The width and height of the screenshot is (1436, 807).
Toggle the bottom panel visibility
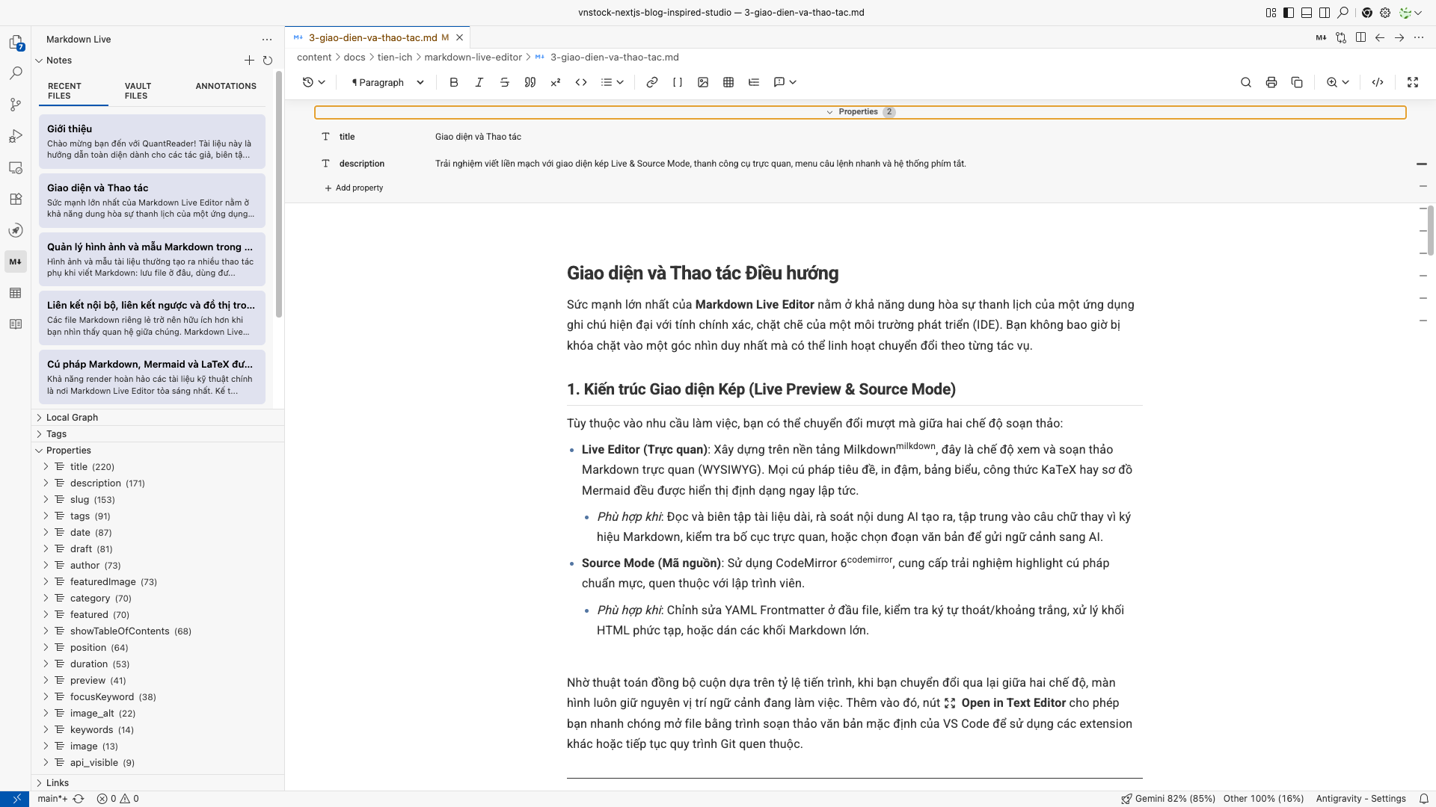coord(1307,13)
